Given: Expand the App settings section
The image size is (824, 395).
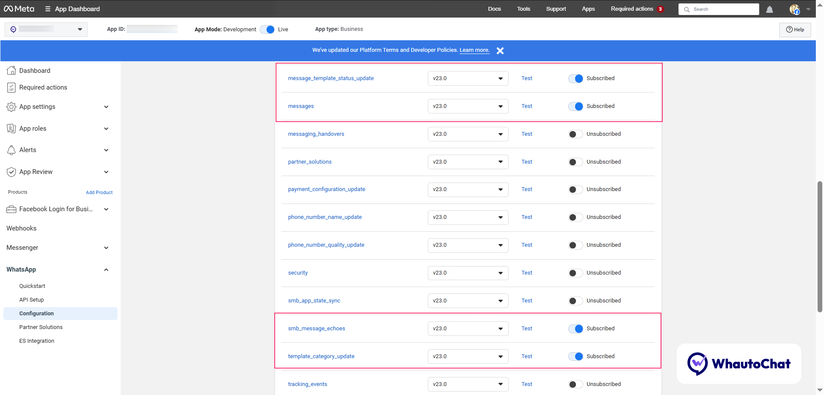Looking at the screenshot, I should 106,107.
